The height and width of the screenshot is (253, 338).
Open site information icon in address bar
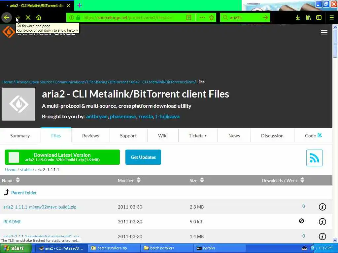[72, 17]
